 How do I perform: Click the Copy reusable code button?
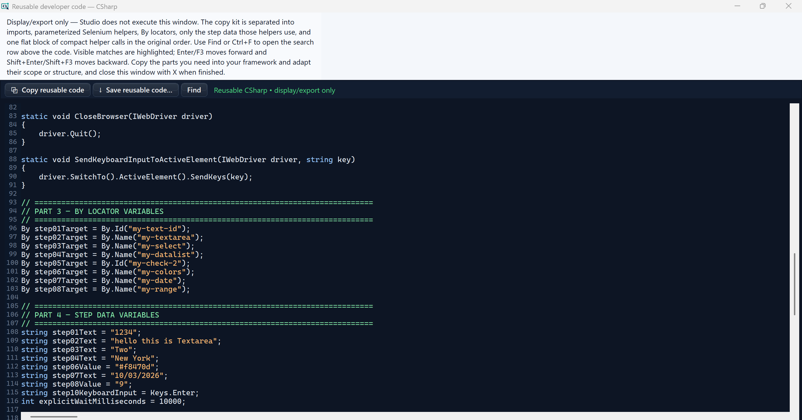48,90
